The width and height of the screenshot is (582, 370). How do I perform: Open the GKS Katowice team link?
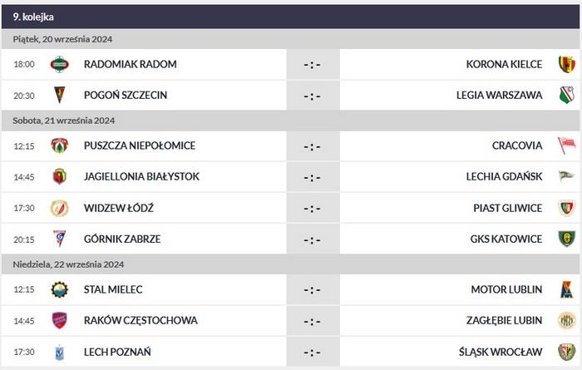506,239
